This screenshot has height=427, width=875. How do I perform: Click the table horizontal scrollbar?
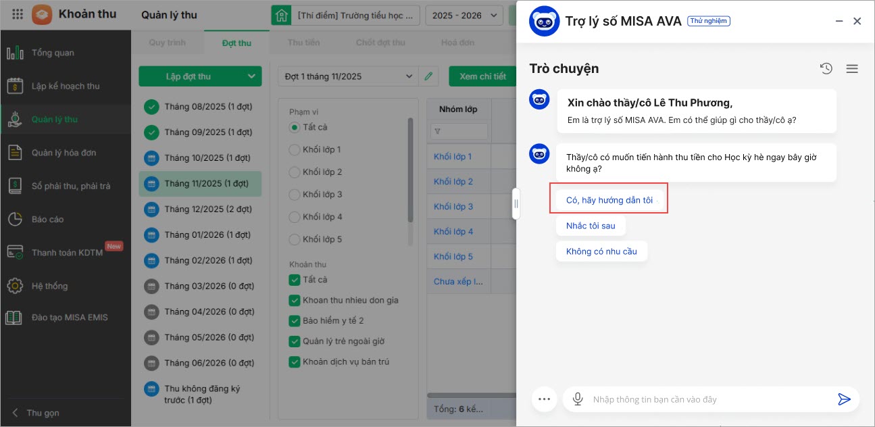click(x=471, y=395)
